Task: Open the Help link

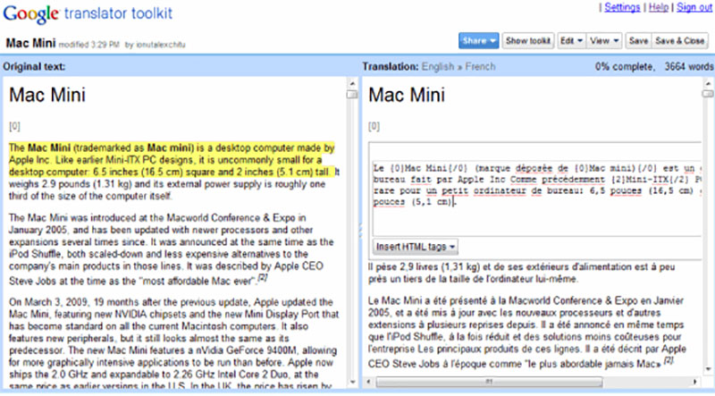Action: tap(657, 8)
